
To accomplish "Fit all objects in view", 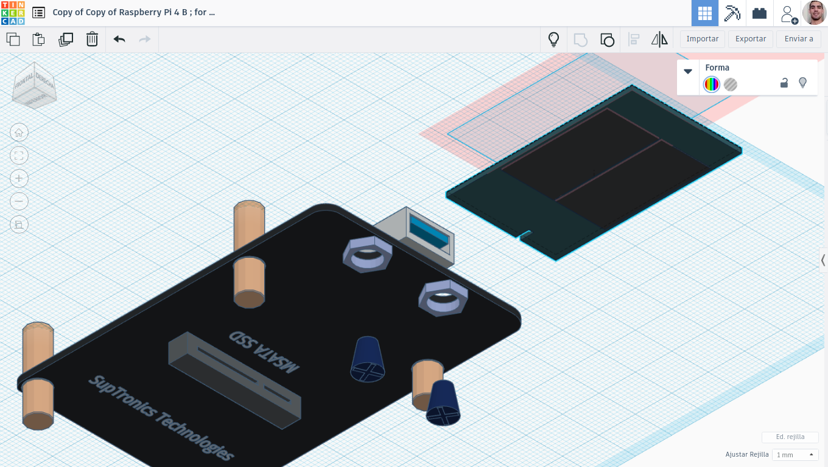I will tap(19, 155).
